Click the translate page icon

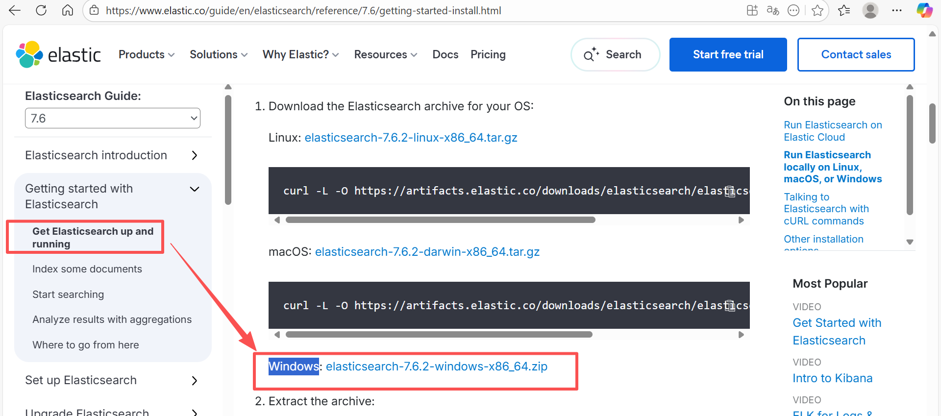click(773, 10)
